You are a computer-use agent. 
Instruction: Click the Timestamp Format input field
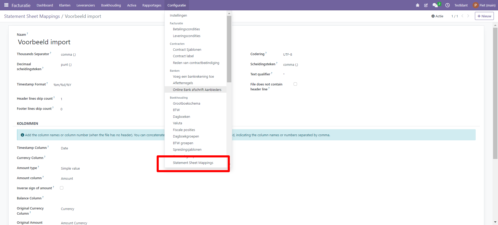click(104, 85)
